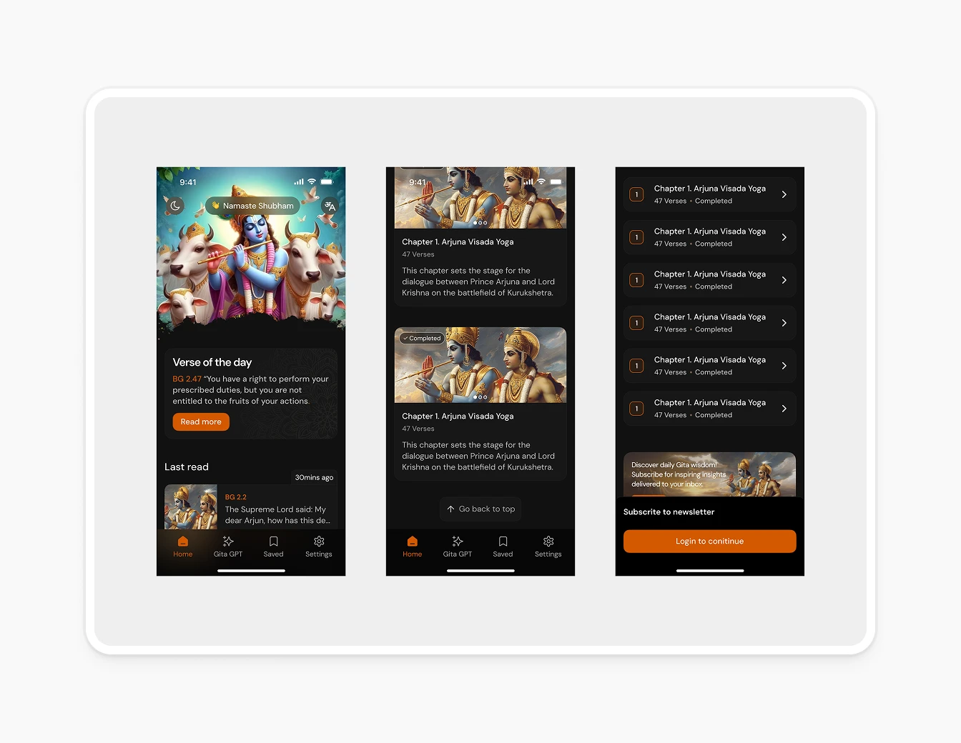Viewport: 961px width, 743px height.
Task: Tap the Completed checkmark badge on chapter card
Action: click(x=422, y=338)
